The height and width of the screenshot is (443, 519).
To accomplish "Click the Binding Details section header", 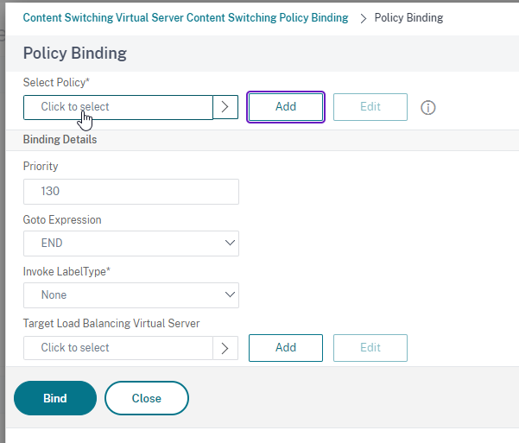I will click(x=60, y=139).
